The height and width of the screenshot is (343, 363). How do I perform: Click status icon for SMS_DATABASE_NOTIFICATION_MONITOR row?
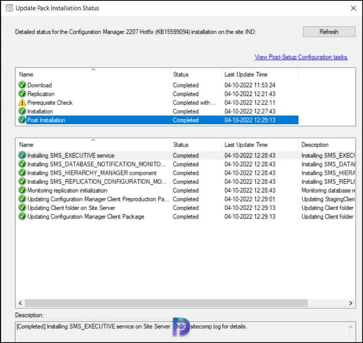(22, 164)
